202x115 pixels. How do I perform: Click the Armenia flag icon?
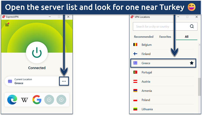point(135,91)
